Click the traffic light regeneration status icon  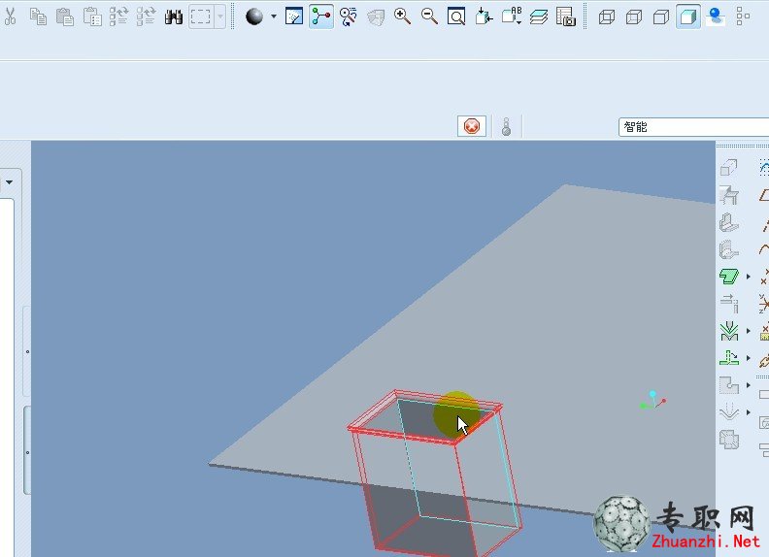click(x=507, y=127)
